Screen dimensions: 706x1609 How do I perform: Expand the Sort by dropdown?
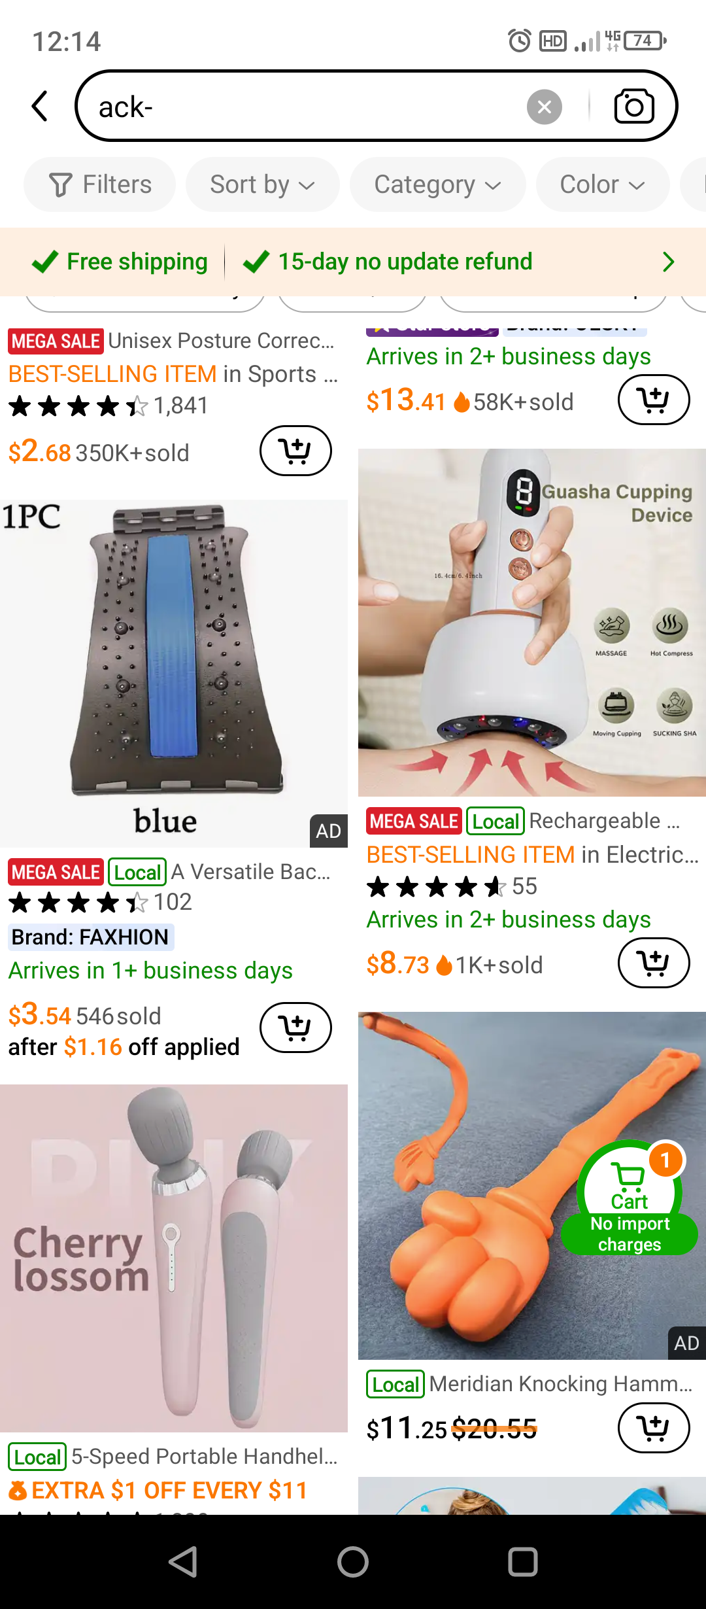262,184
